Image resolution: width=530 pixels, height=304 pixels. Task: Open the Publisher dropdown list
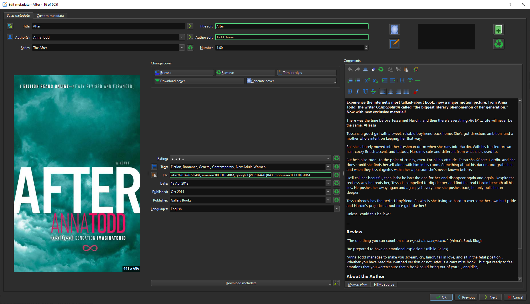(x=328, y=200)
